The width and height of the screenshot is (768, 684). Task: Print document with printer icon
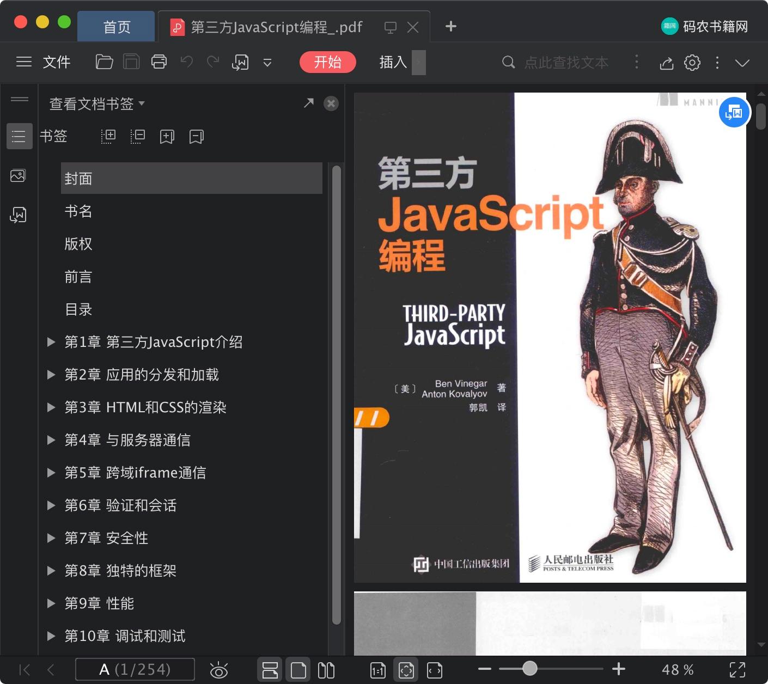[x=159, y=62]
